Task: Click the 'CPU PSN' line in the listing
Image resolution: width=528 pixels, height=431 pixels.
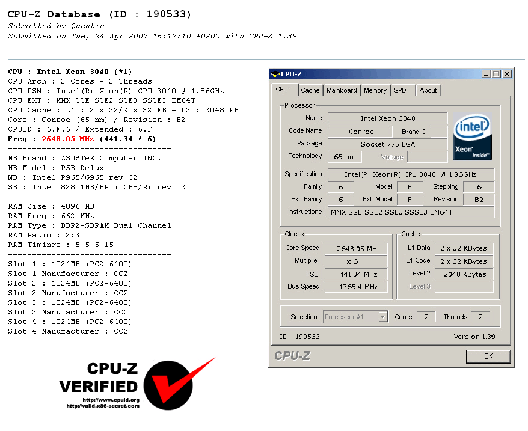Action: pos(116,91)
